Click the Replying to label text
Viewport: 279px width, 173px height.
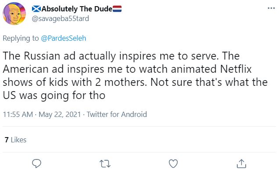[21, 39]
